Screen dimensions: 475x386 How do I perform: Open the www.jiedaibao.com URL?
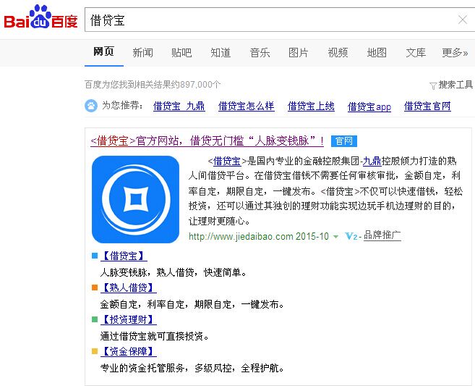click(x=241, y=236)
